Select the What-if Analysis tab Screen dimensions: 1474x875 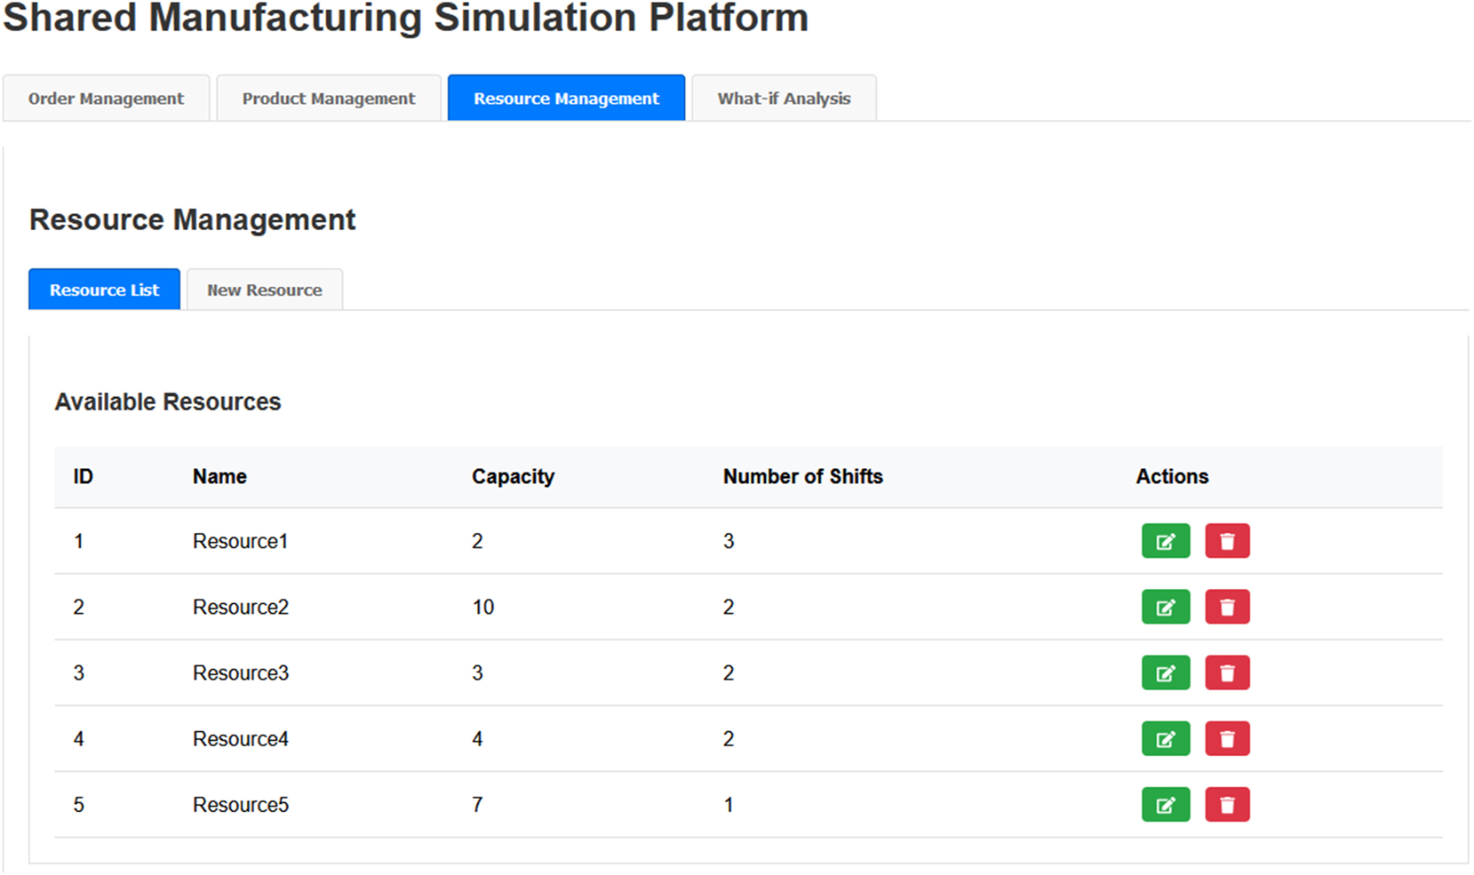pyautogui.click(x=784, y=98)
